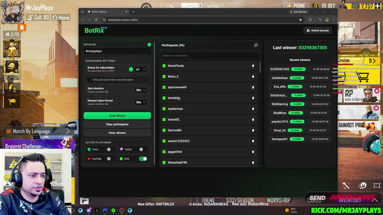Delete Atmkbfjg from participants list

pyautogui.click(x=253, y=98)
